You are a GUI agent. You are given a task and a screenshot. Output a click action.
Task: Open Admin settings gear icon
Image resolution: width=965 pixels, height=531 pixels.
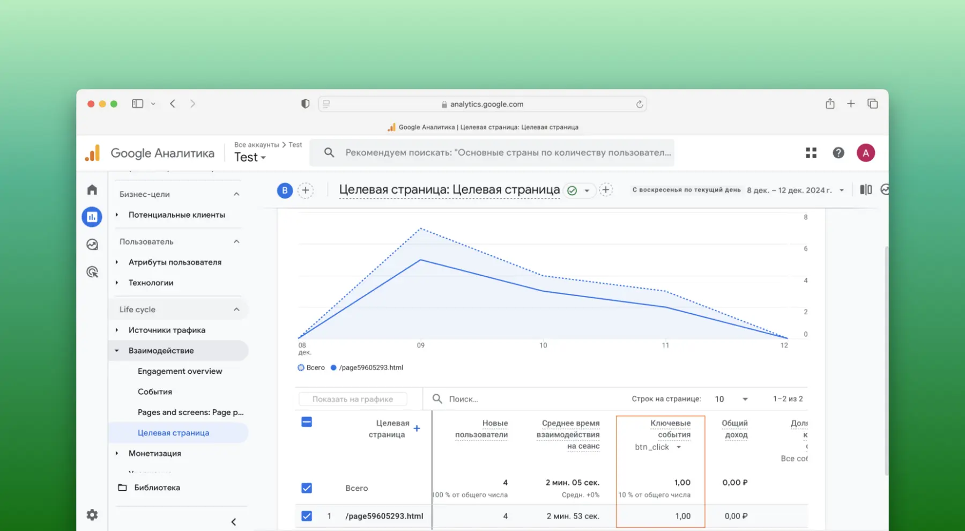[92, 515]
